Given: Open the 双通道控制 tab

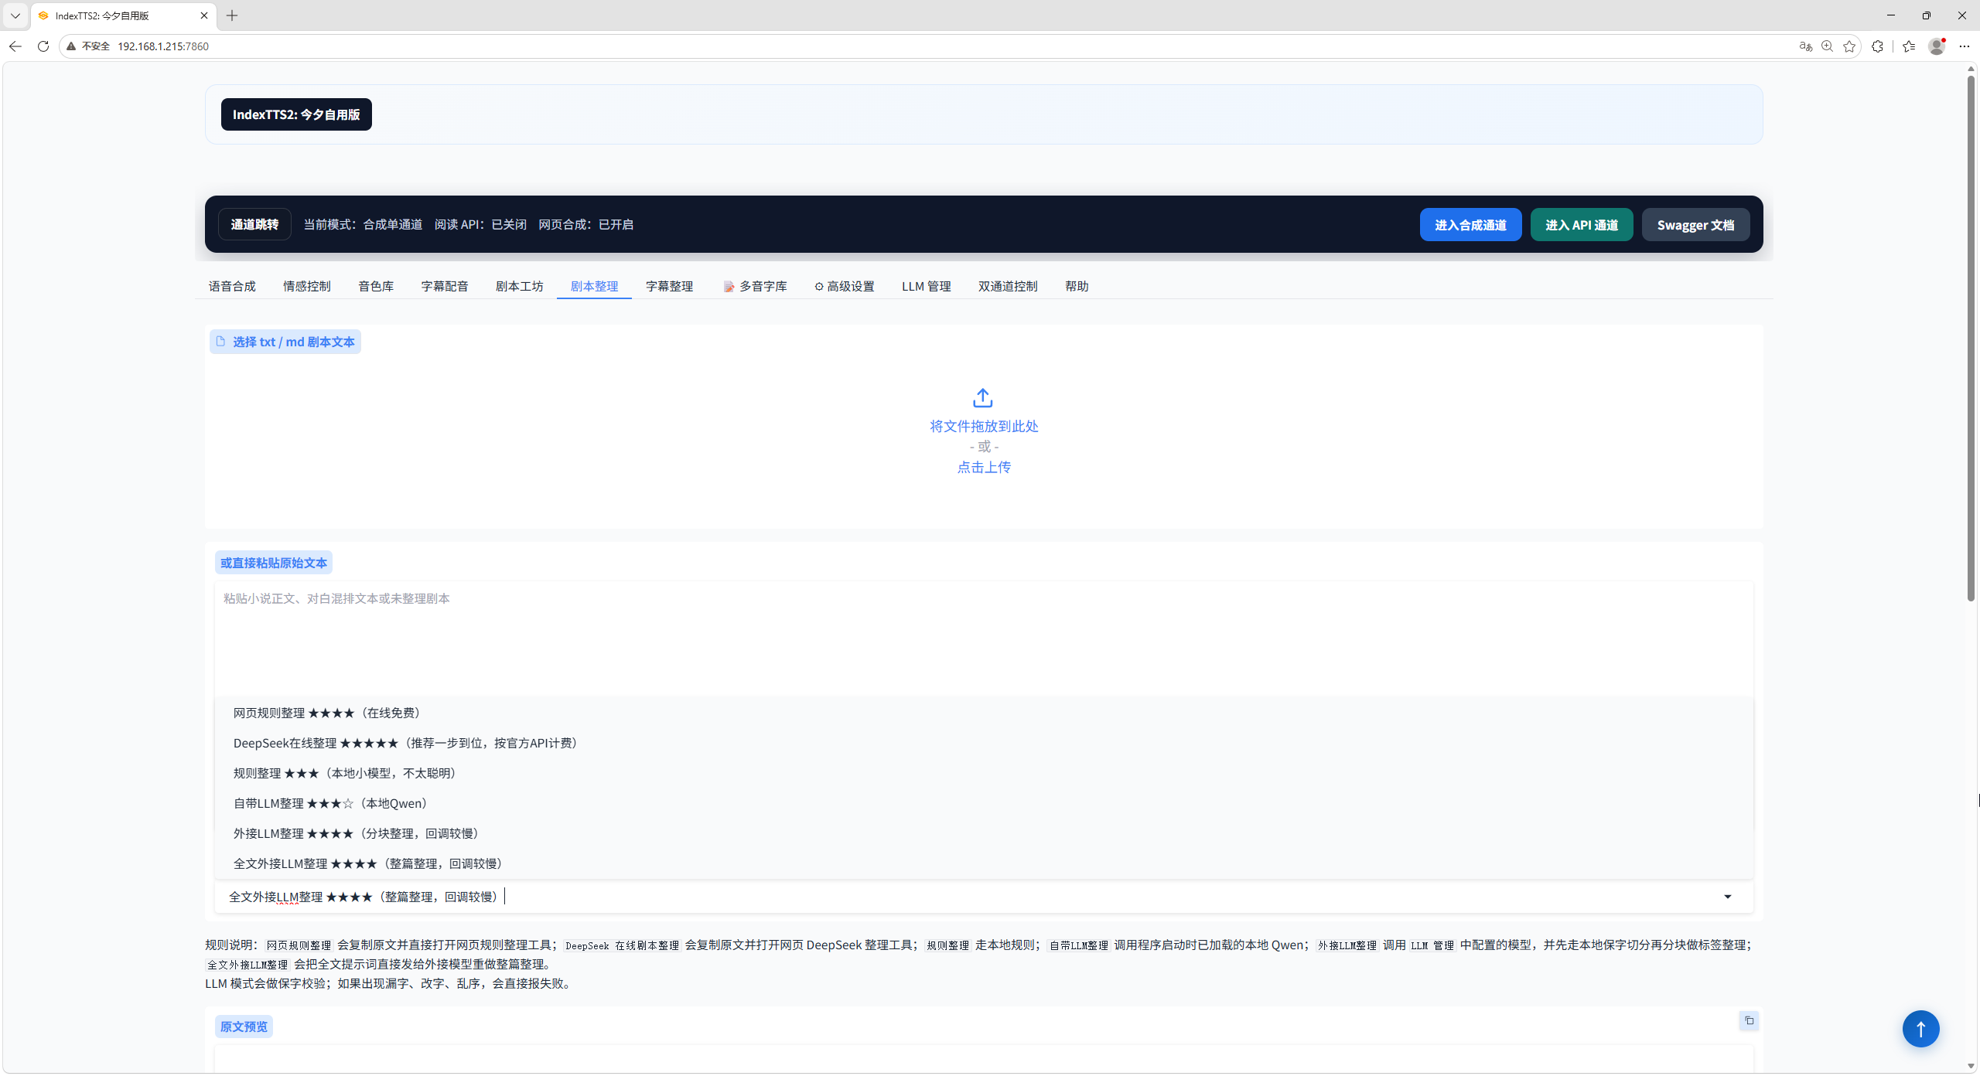Looking at the screenshot, I should tap(1008, 286).
